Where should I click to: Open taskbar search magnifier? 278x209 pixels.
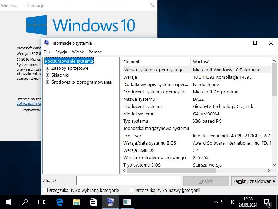coord(25,202)
